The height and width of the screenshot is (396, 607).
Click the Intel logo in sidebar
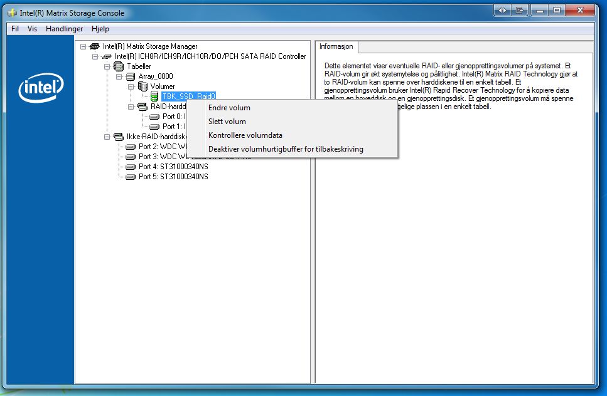41,88
